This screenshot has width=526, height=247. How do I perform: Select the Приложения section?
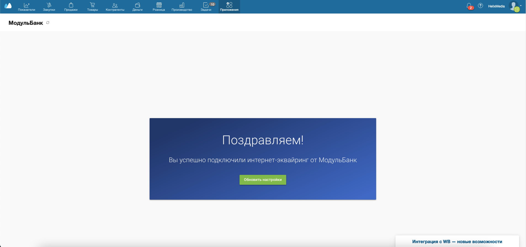pyautogui.click(x=229, y=7)
